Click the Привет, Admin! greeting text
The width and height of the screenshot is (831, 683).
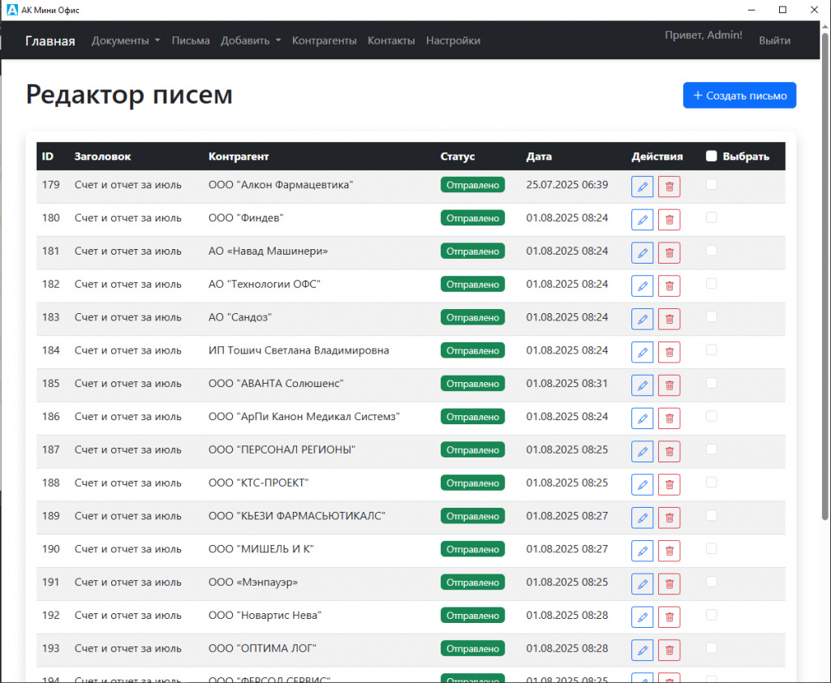(704, 35)
